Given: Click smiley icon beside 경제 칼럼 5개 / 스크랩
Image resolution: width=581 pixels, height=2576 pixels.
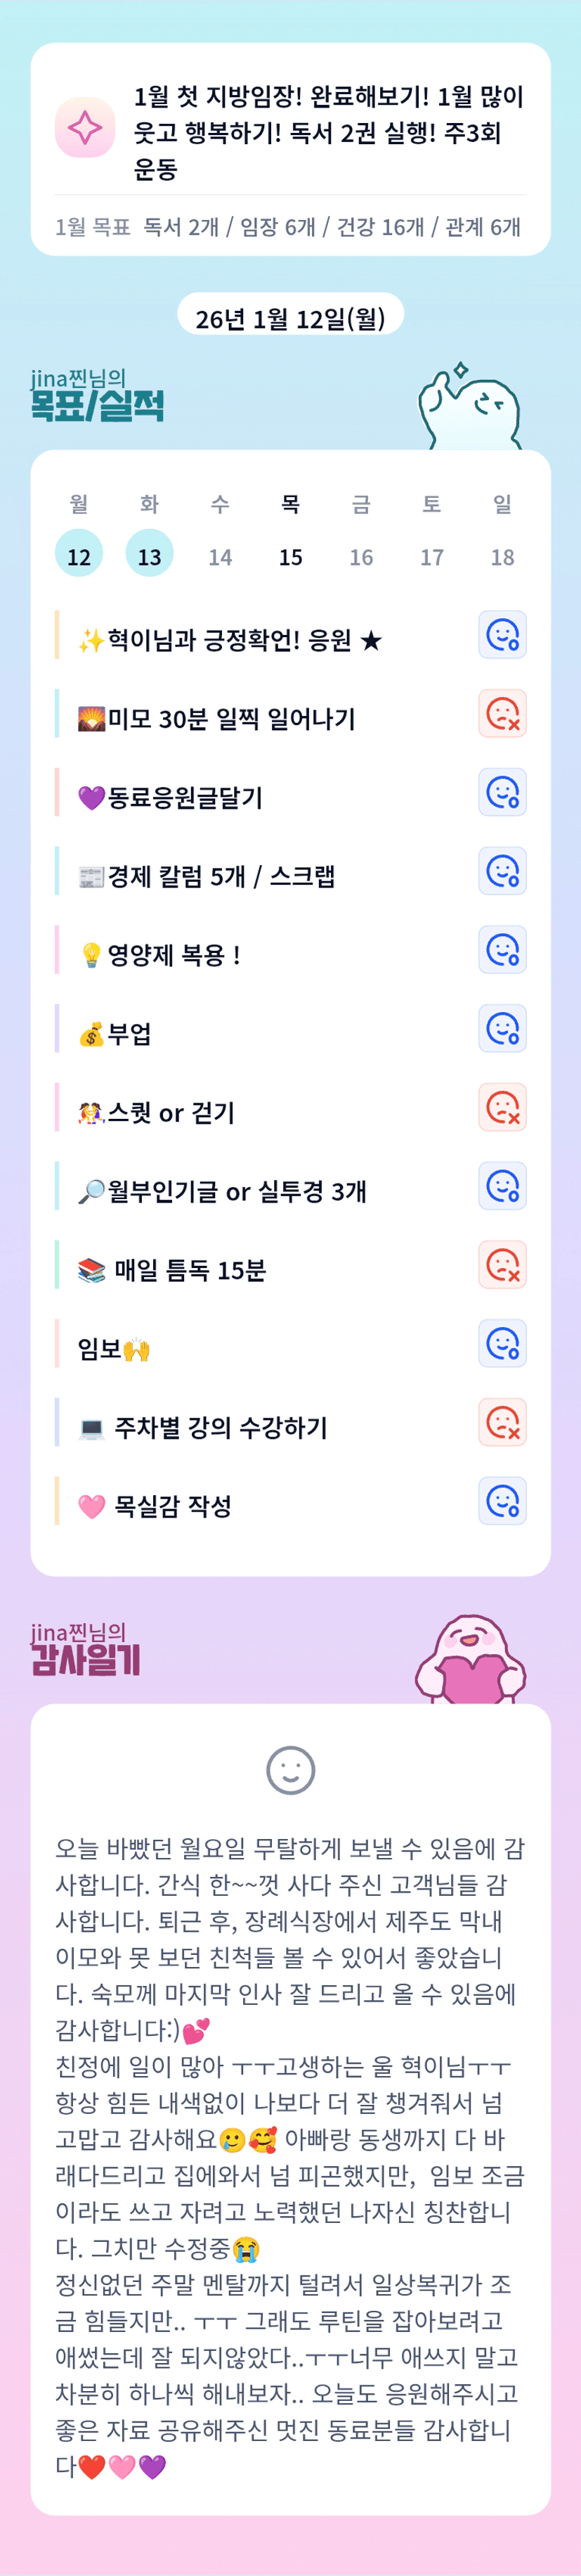Looking at the screenshot, I should (x=502, y=872).
